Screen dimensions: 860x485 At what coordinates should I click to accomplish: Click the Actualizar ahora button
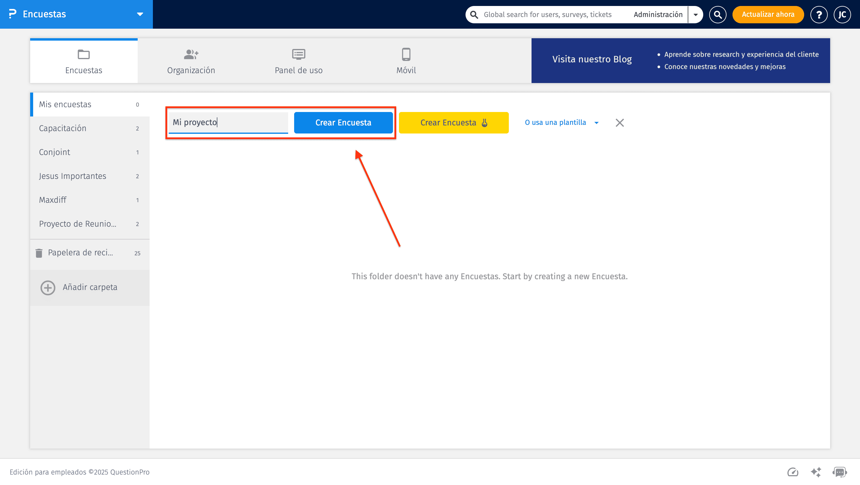click(x=768, y=14)
